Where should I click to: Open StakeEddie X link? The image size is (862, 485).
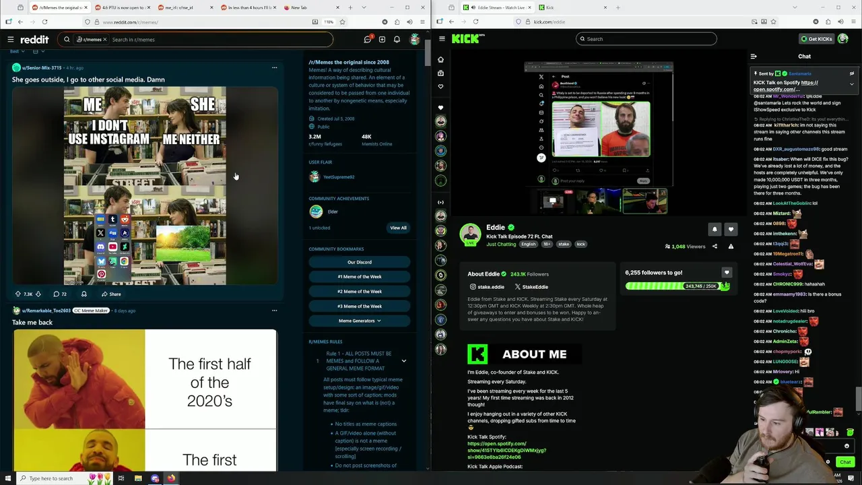[531, 287]
